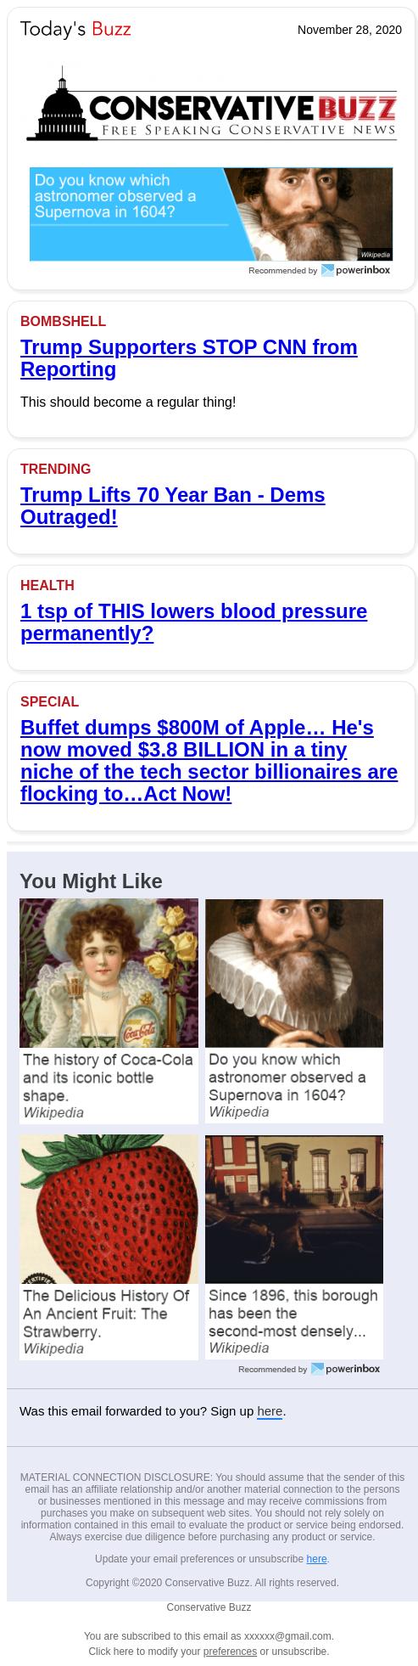Click the borough street scene thumbnail
The image size is (418, 1666).
click(294, 1209)
